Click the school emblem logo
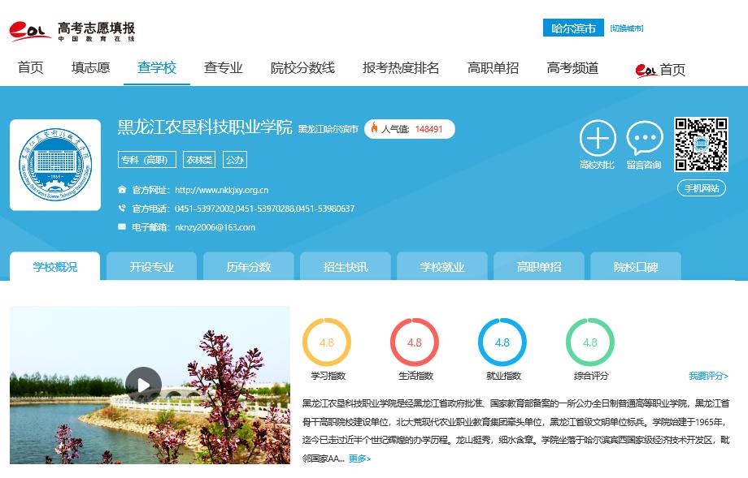This screenshot has height=478, width=748. point(55,165)
